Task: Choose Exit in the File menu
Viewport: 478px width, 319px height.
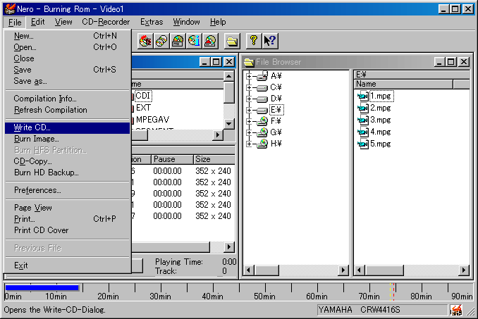Action: tap(68, 265)
